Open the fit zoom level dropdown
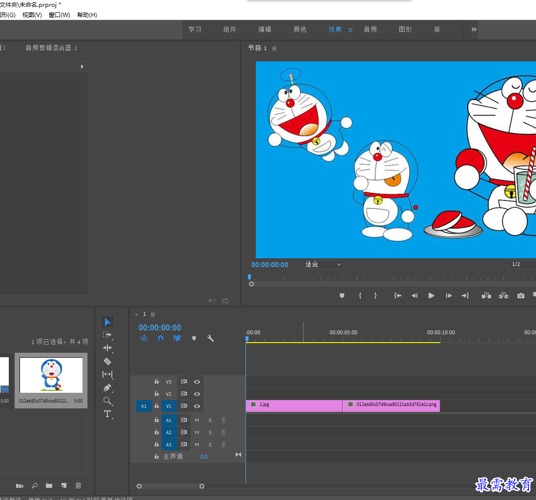Viewport: 536px width, 500px height. click(322, 265)
